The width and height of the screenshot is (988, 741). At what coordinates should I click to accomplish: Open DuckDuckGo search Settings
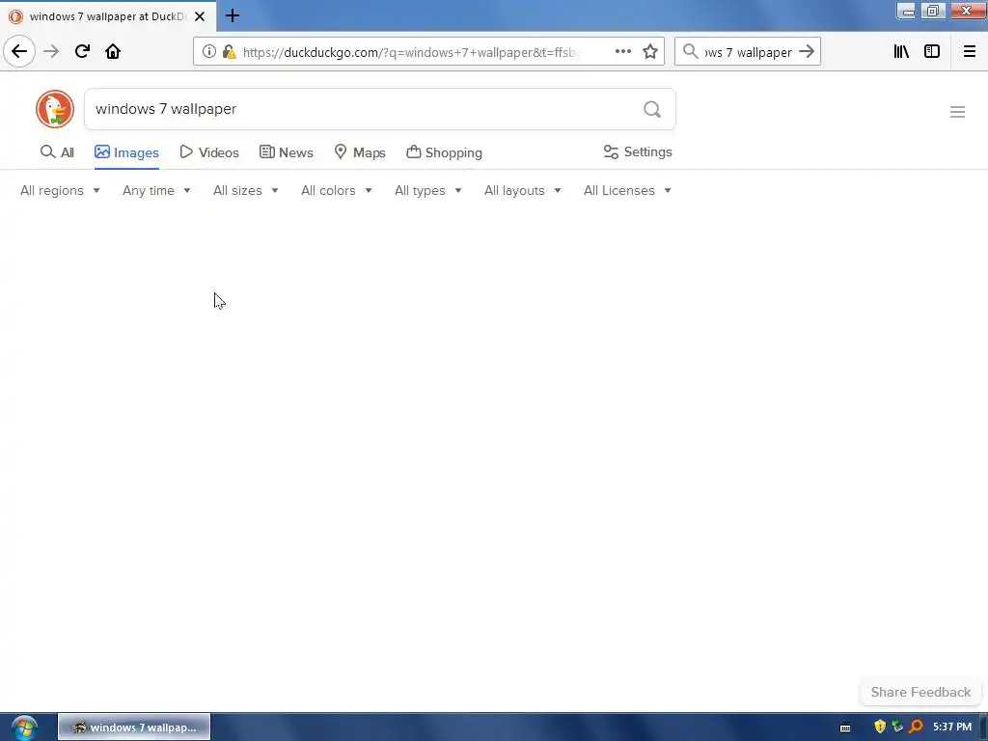tap(638, 151)
